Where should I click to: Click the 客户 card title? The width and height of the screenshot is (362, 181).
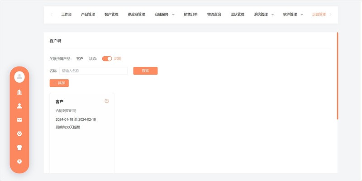(60, 101)
